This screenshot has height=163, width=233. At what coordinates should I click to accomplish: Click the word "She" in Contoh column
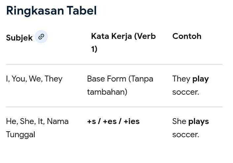tap(179, 121)
